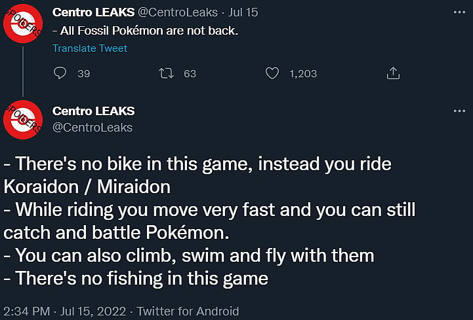Viewport: 473px width, 320px height.
Task: Click the reply speech bubble icon
Action: coord(60,73)
